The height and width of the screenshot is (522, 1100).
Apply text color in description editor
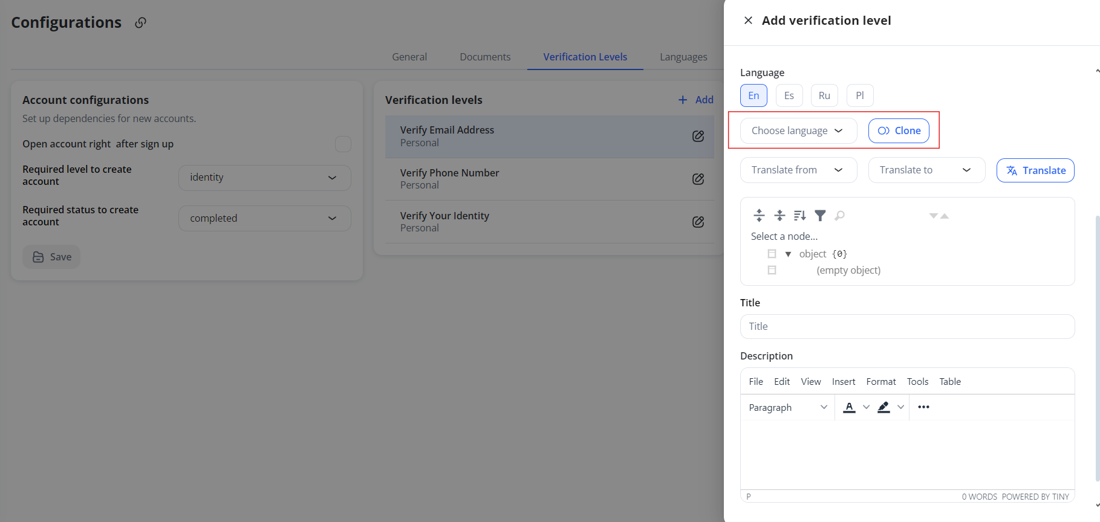849,407
